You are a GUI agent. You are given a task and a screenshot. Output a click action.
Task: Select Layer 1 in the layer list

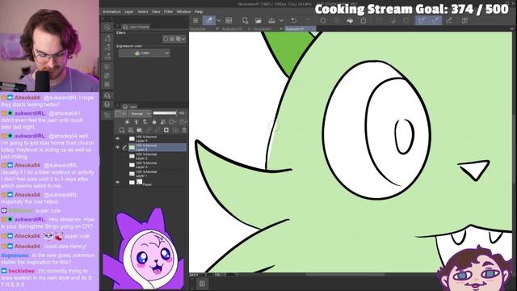click(x=158, y=174)
